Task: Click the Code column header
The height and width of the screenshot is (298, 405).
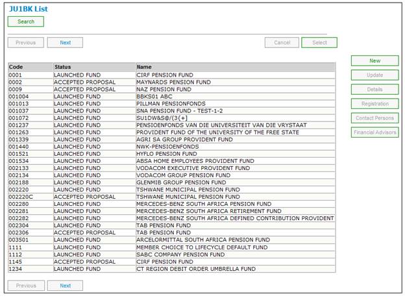Action: click(31, 67)
